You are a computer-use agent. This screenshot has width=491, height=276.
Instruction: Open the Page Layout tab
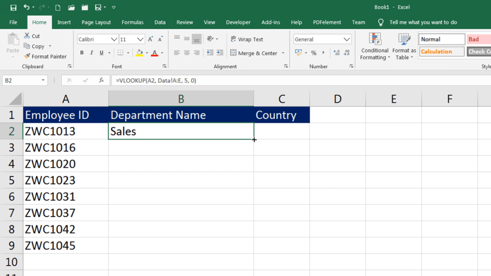click(96, 22)
